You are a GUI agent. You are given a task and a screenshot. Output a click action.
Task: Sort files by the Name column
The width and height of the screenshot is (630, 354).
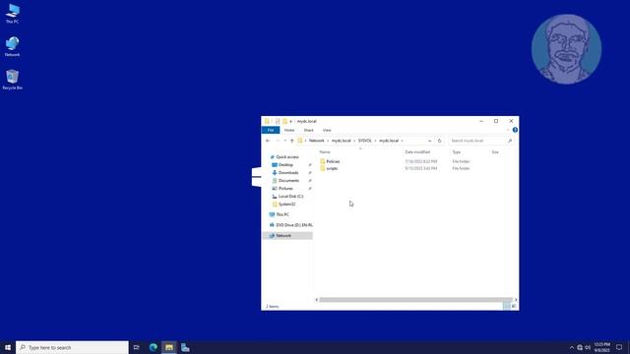pos(325,151)
